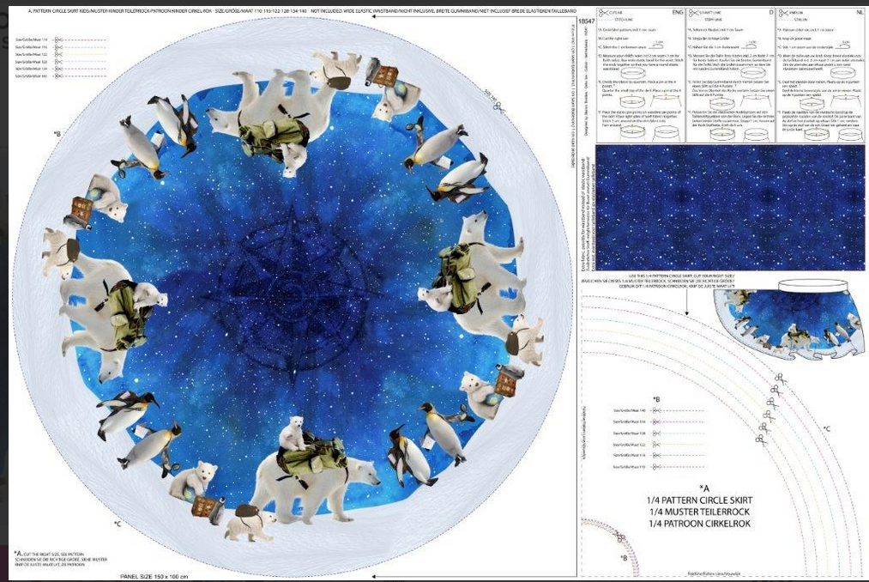Click the D label in the German instructions
Viewport: 869px width, 582px height.
tap(771, 12)
